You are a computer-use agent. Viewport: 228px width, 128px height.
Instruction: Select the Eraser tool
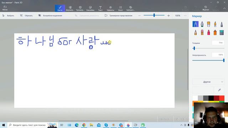(202, 32)
